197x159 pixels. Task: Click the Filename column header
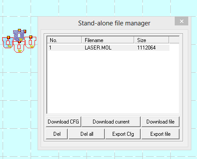[x=108, y=40]
